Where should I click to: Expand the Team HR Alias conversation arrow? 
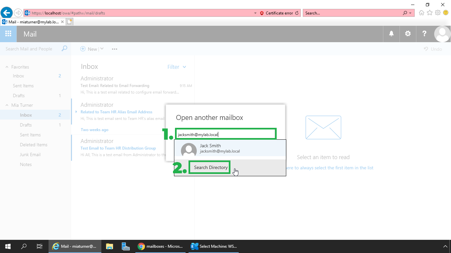coord(76,112)
